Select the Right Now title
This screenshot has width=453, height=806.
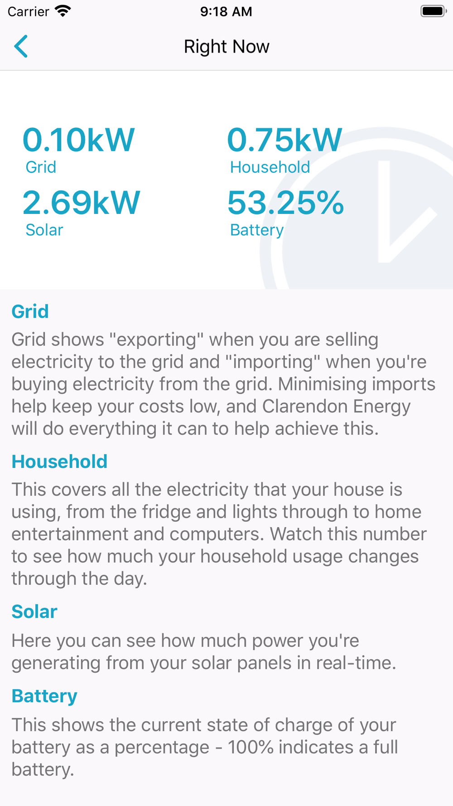[226, 47]
